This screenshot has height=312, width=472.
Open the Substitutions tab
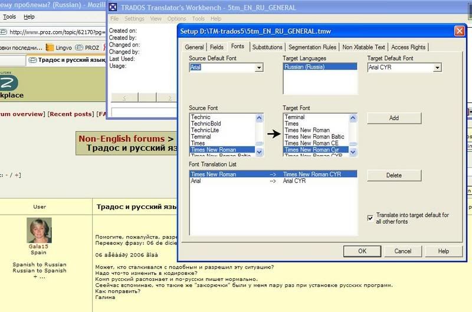click(x=267, y=47)
